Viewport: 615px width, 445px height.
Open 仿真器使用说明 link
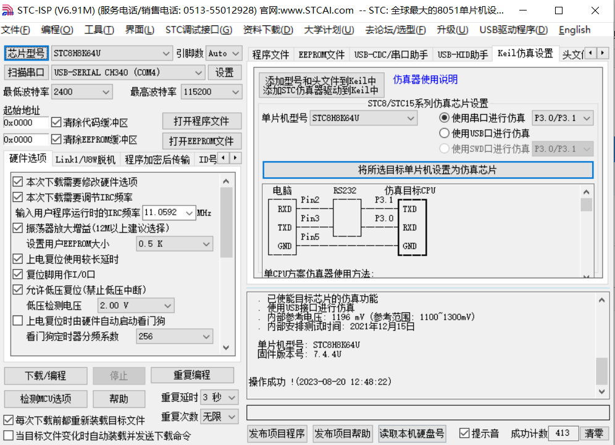click(x=425, y=80)
